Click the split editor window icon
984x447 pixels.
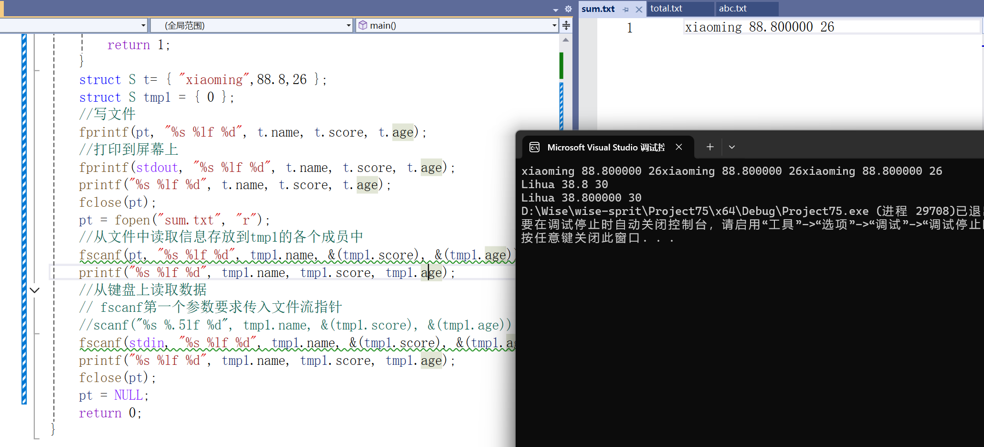(566, 25)
